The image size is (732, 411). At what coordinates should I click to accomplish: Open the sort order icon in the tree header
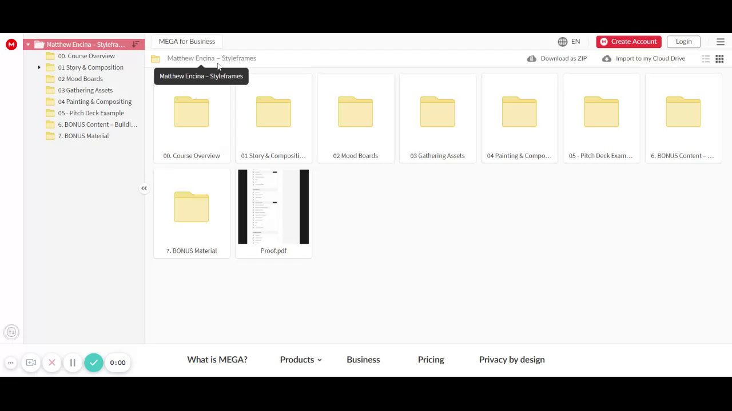click(136, 45)
